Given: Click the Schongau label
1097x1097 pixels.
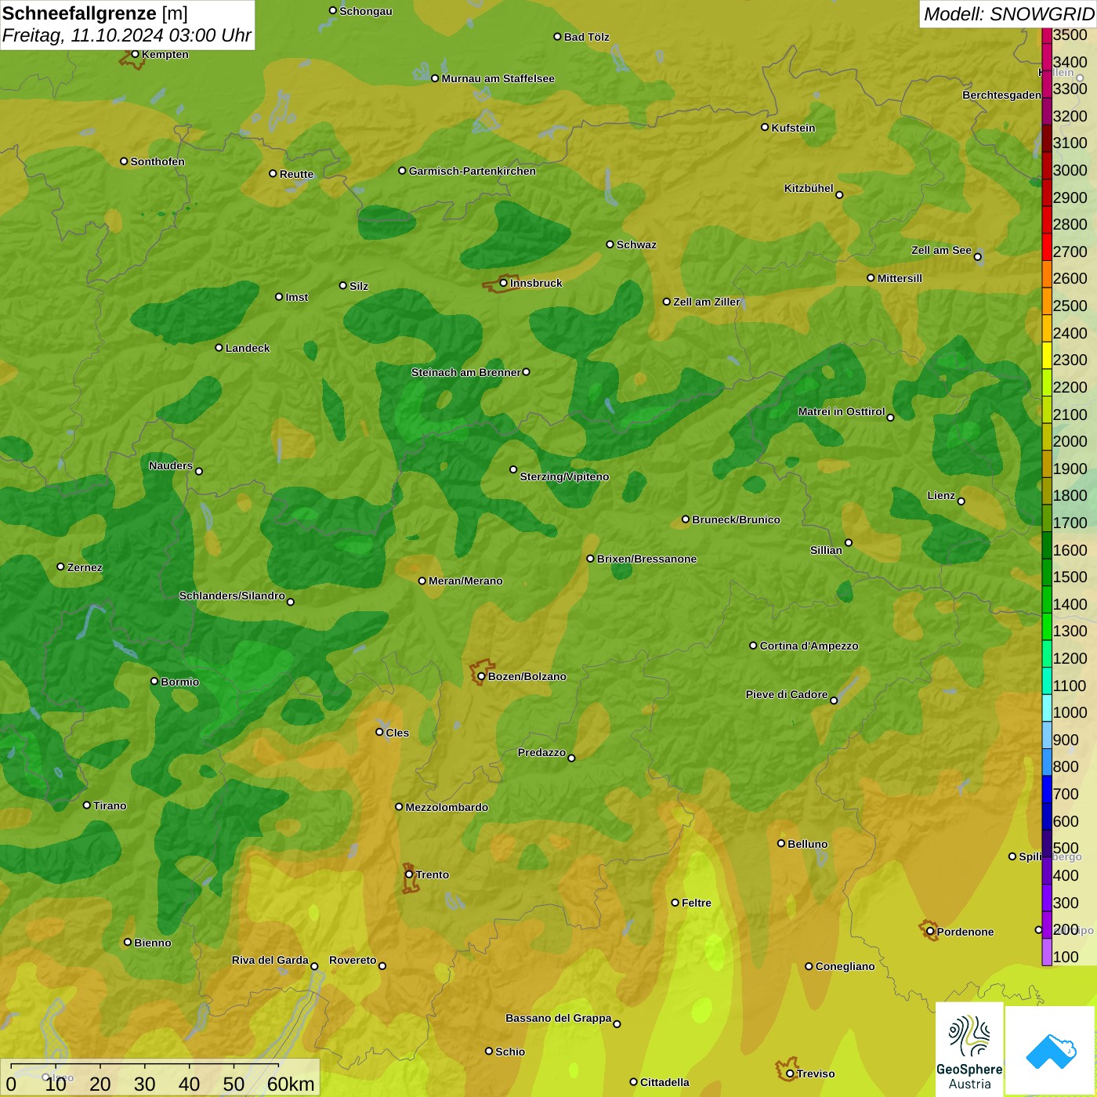Looking at the screenshot, I should (x=366, y=11).
